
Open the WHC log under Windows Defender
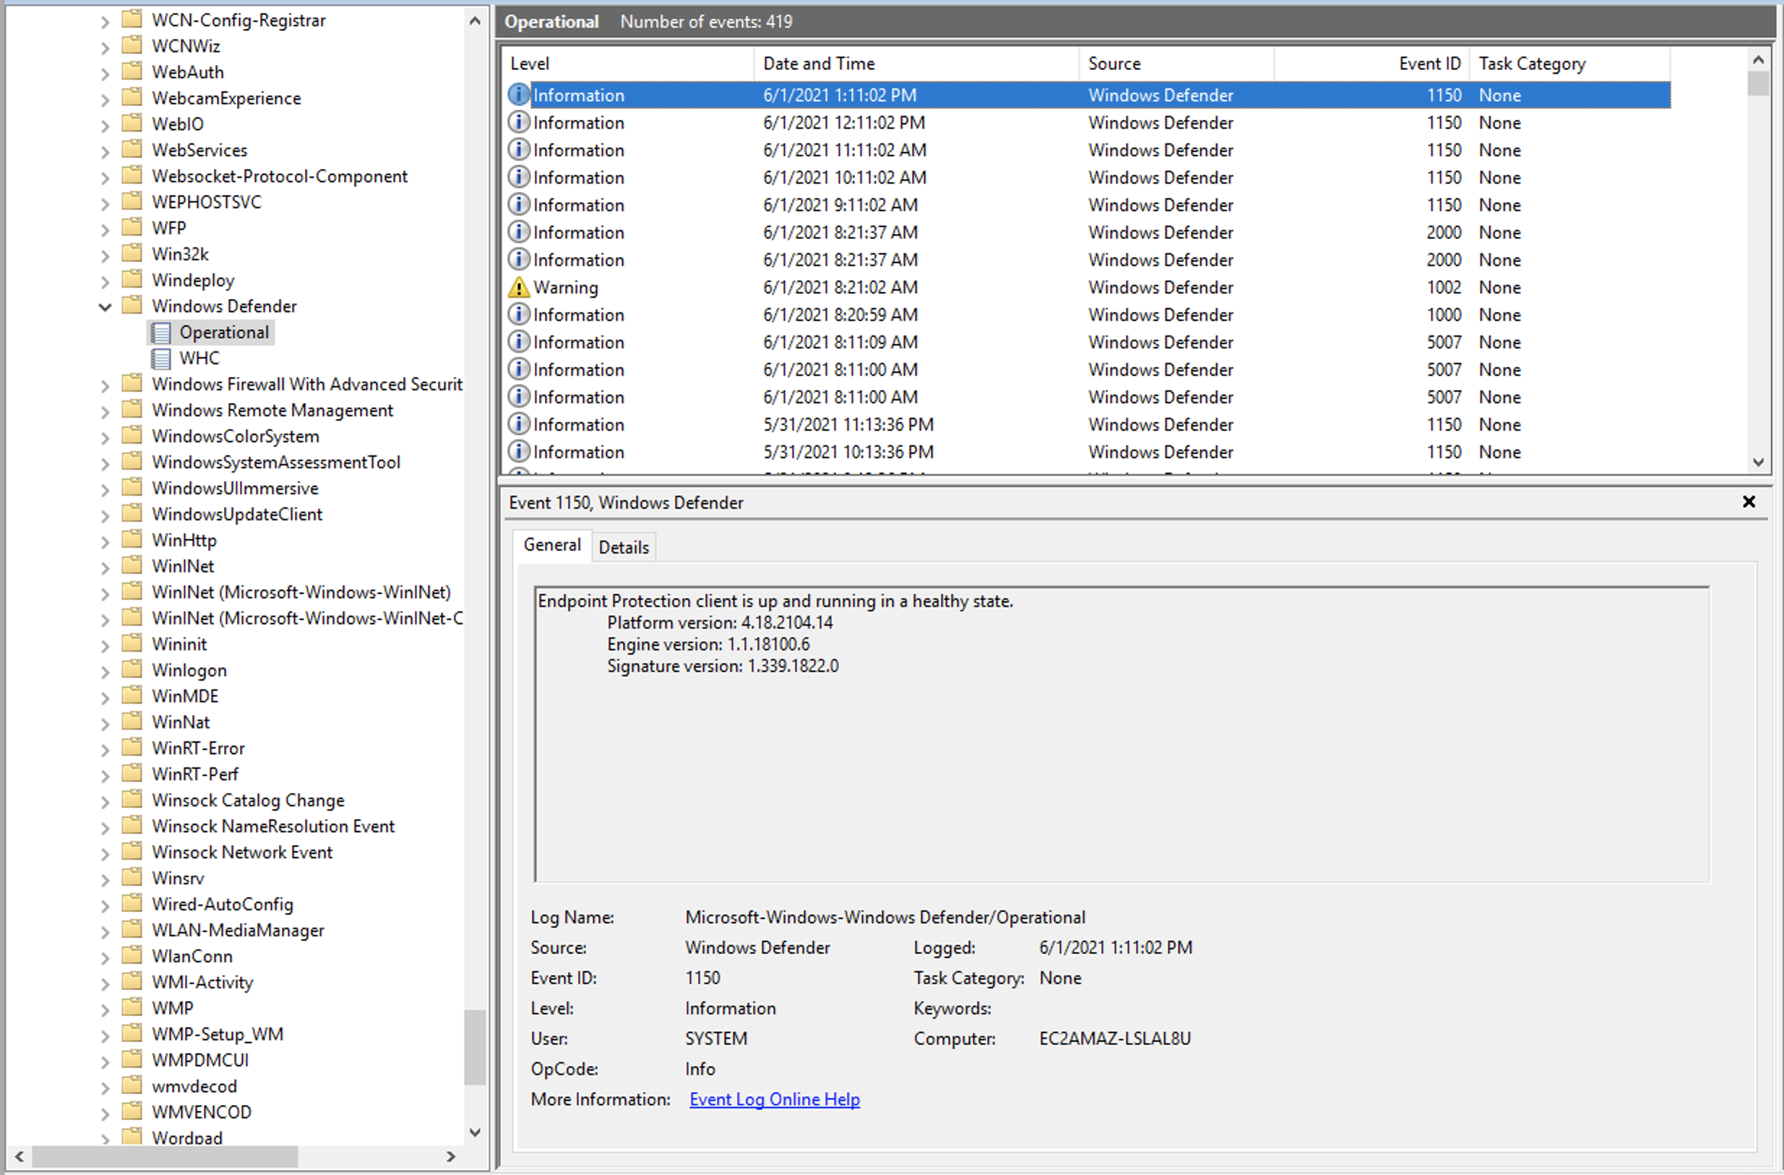coord(200,358)
